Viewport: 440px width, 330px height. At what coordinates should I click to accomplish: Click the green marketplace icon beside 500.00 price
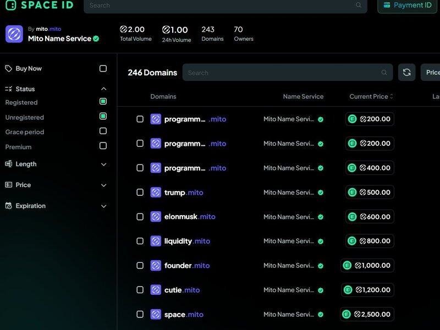coord(352,192)
